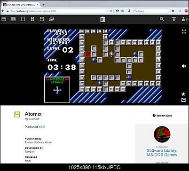
Task: Click the red adblock extension icon
Action: [x=186, y=11]
